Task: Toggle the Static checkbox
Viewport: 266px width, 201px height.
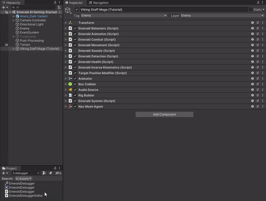Action: coord(251,9)
